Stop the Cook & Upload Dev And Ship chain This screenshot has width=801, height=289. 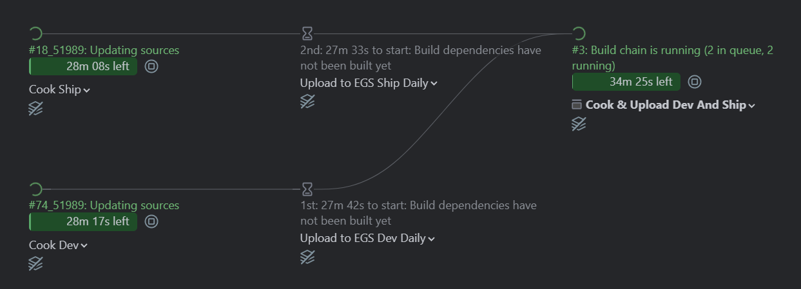695,82
